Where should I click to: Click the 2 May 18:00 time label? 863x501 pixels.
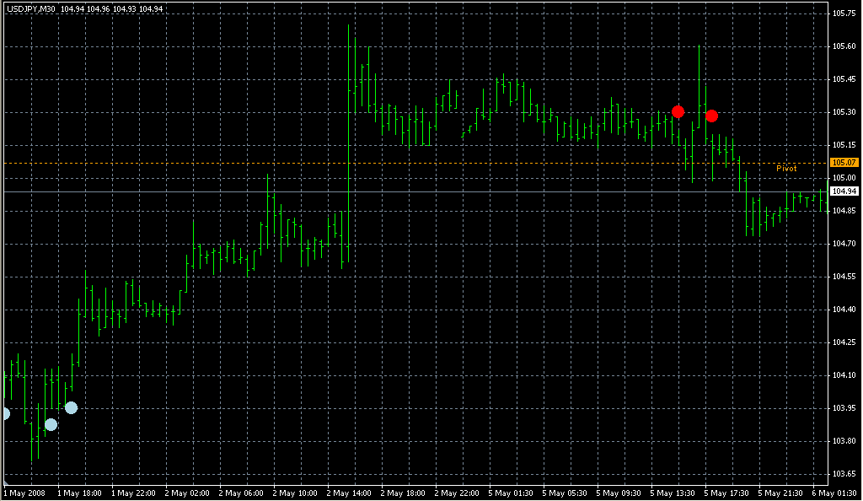[403, 493]
